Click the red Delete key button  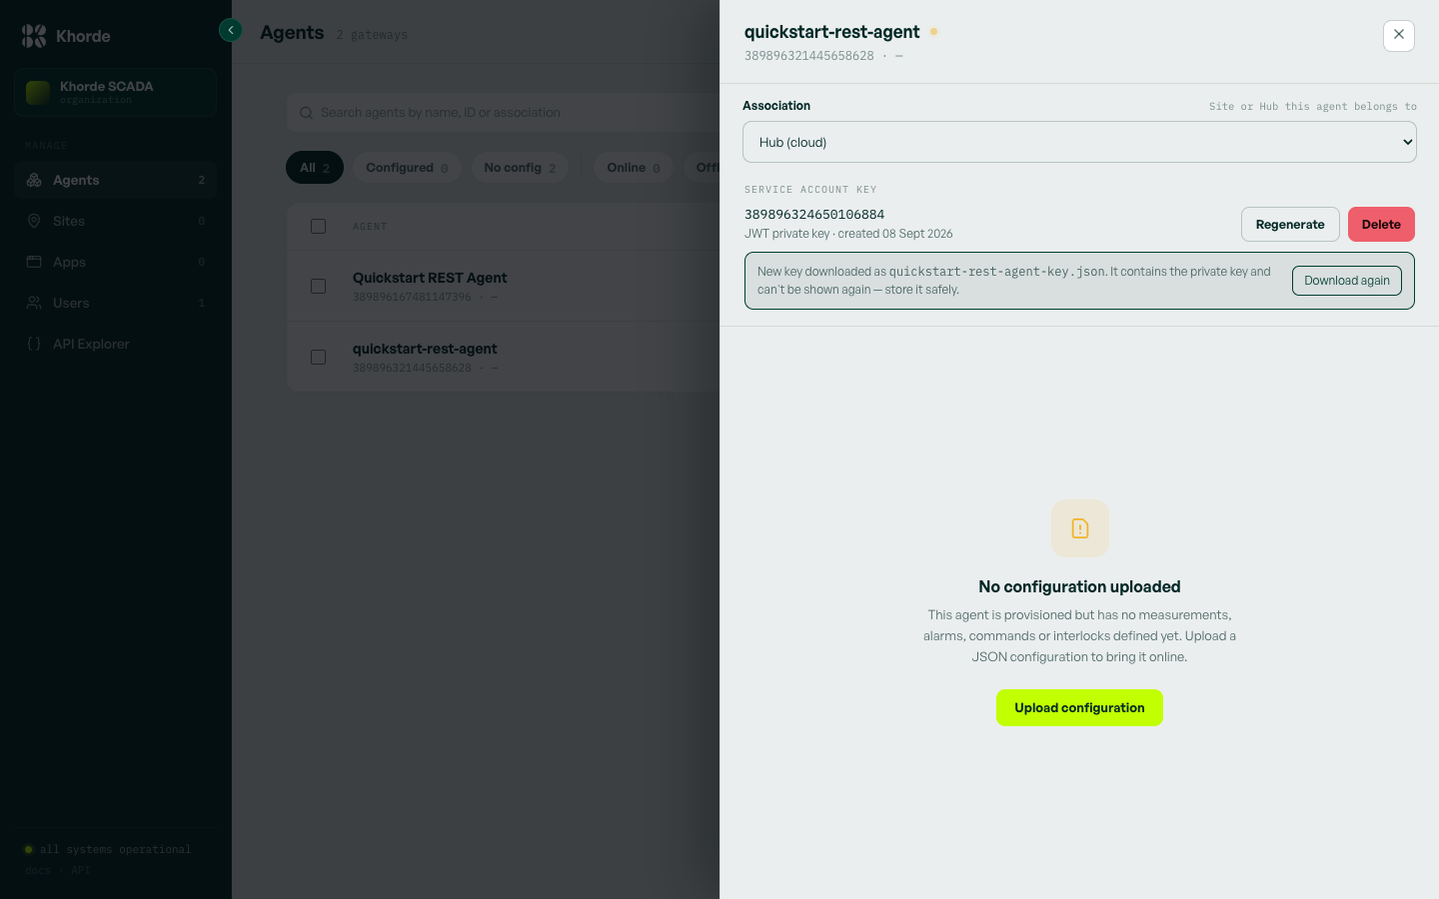(1381, 225)
